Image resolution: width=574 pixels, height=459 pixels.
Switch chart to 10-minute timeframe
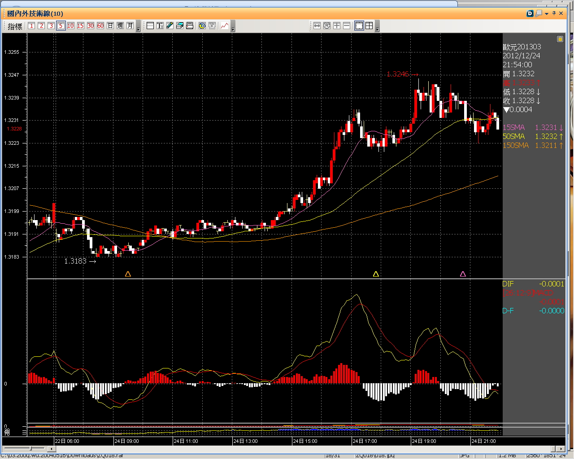[x=71, y=26]
